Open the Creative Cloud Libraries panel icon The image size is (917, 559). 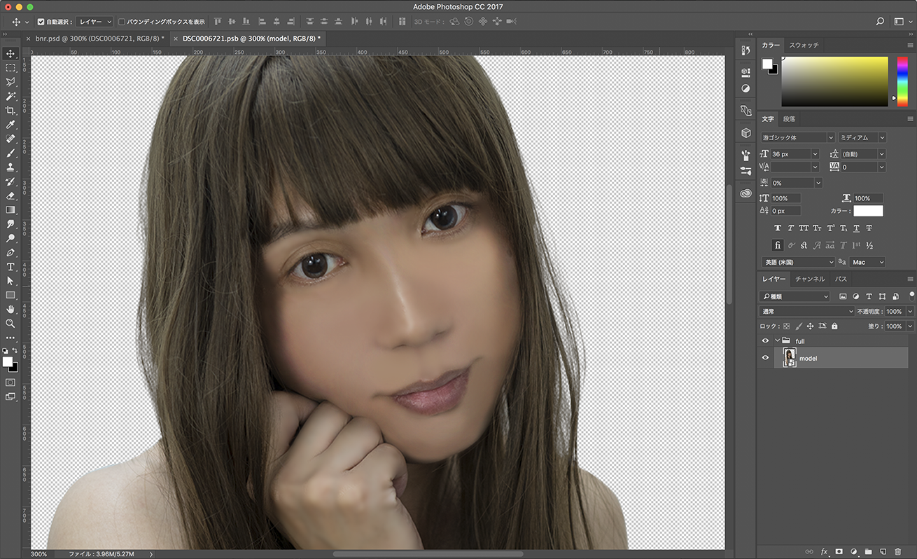click(x=745, y=193)
